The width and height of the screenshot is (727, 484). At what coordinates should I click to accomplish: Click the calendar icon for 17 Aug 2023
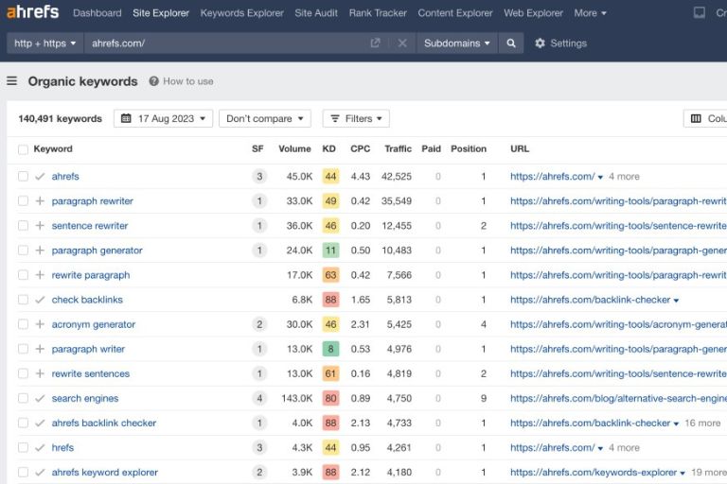pyautogui.click(x=126, y=118)
